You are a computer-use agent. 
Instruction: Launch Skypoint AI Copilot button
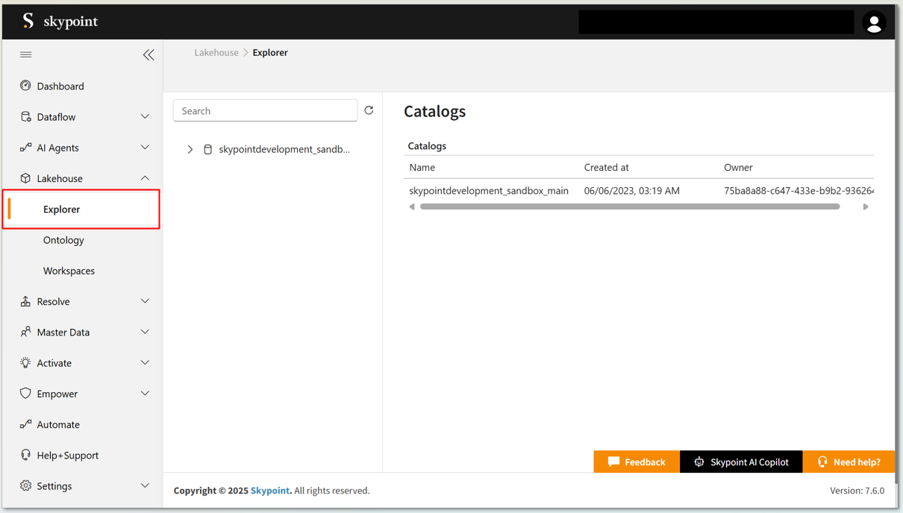pos(741,462)
